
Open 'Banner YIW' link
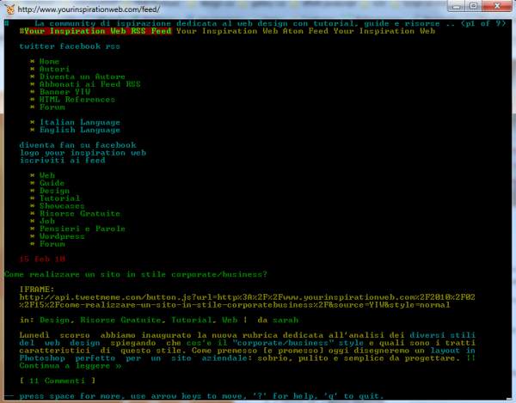(x=64, y=92)
